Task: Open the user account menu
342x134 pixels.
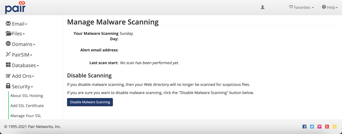Action: [271, 7]
